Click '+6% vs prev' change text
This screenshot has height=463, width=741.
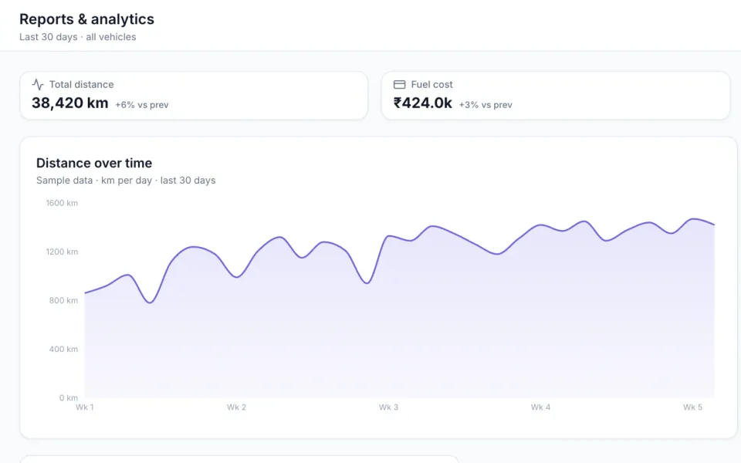[142, 105]
